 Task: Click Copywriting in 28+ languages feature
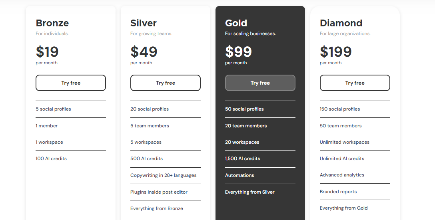[x=164, y=175]
